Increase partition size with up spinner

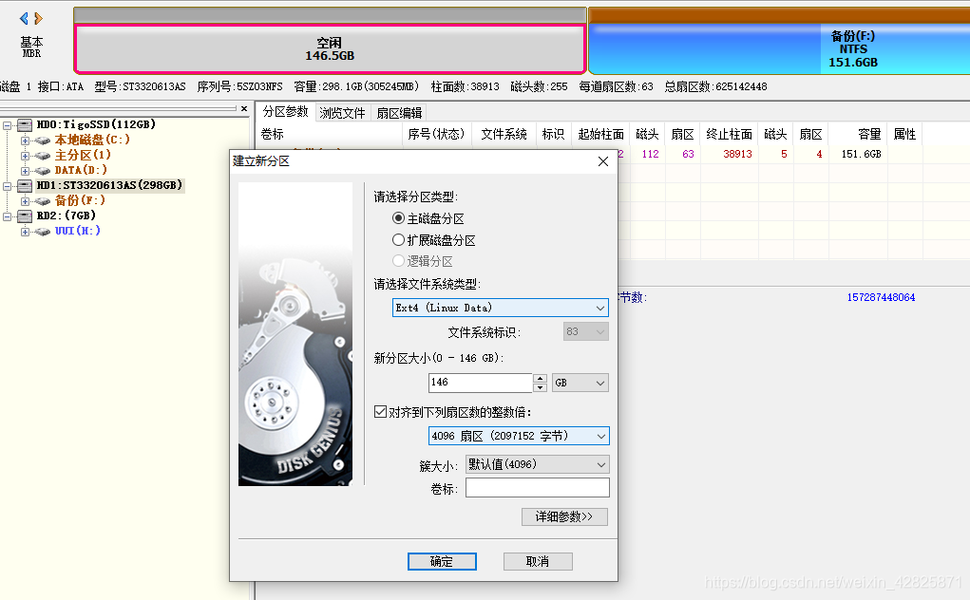coord(540,378)
